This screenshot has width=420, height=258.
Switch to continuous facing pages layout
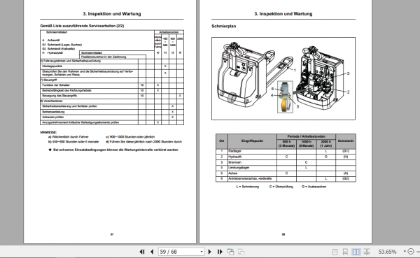367,252
